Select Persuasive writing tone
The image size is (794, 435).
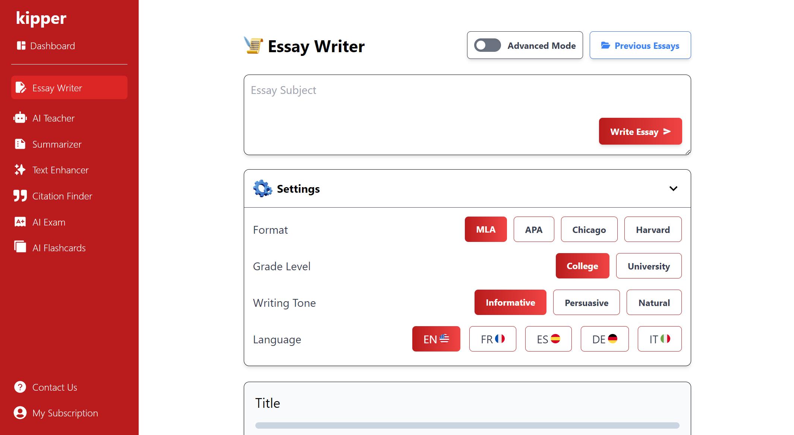click(x=586, y=302)
